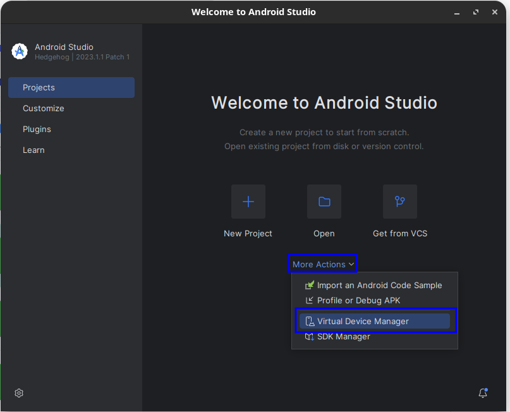This screenshot has width=510, height=412.
Task: Select the Projects tab in sidebar
Action: [71, 87]
